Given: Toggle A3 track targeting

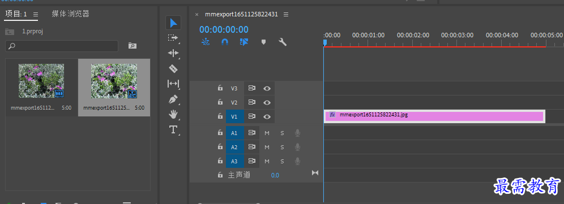Looking at the screenshot, I should click(235, 161).
